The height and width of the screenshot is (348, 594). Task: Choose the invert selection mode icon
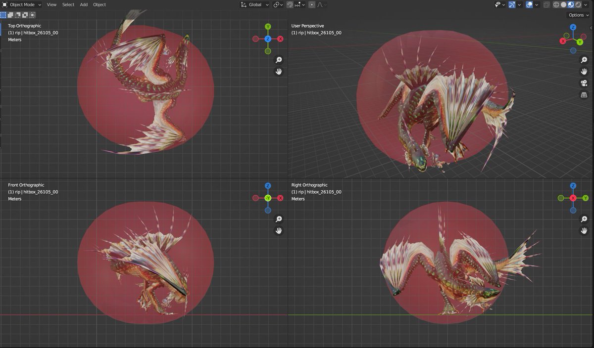coord(25,15)
